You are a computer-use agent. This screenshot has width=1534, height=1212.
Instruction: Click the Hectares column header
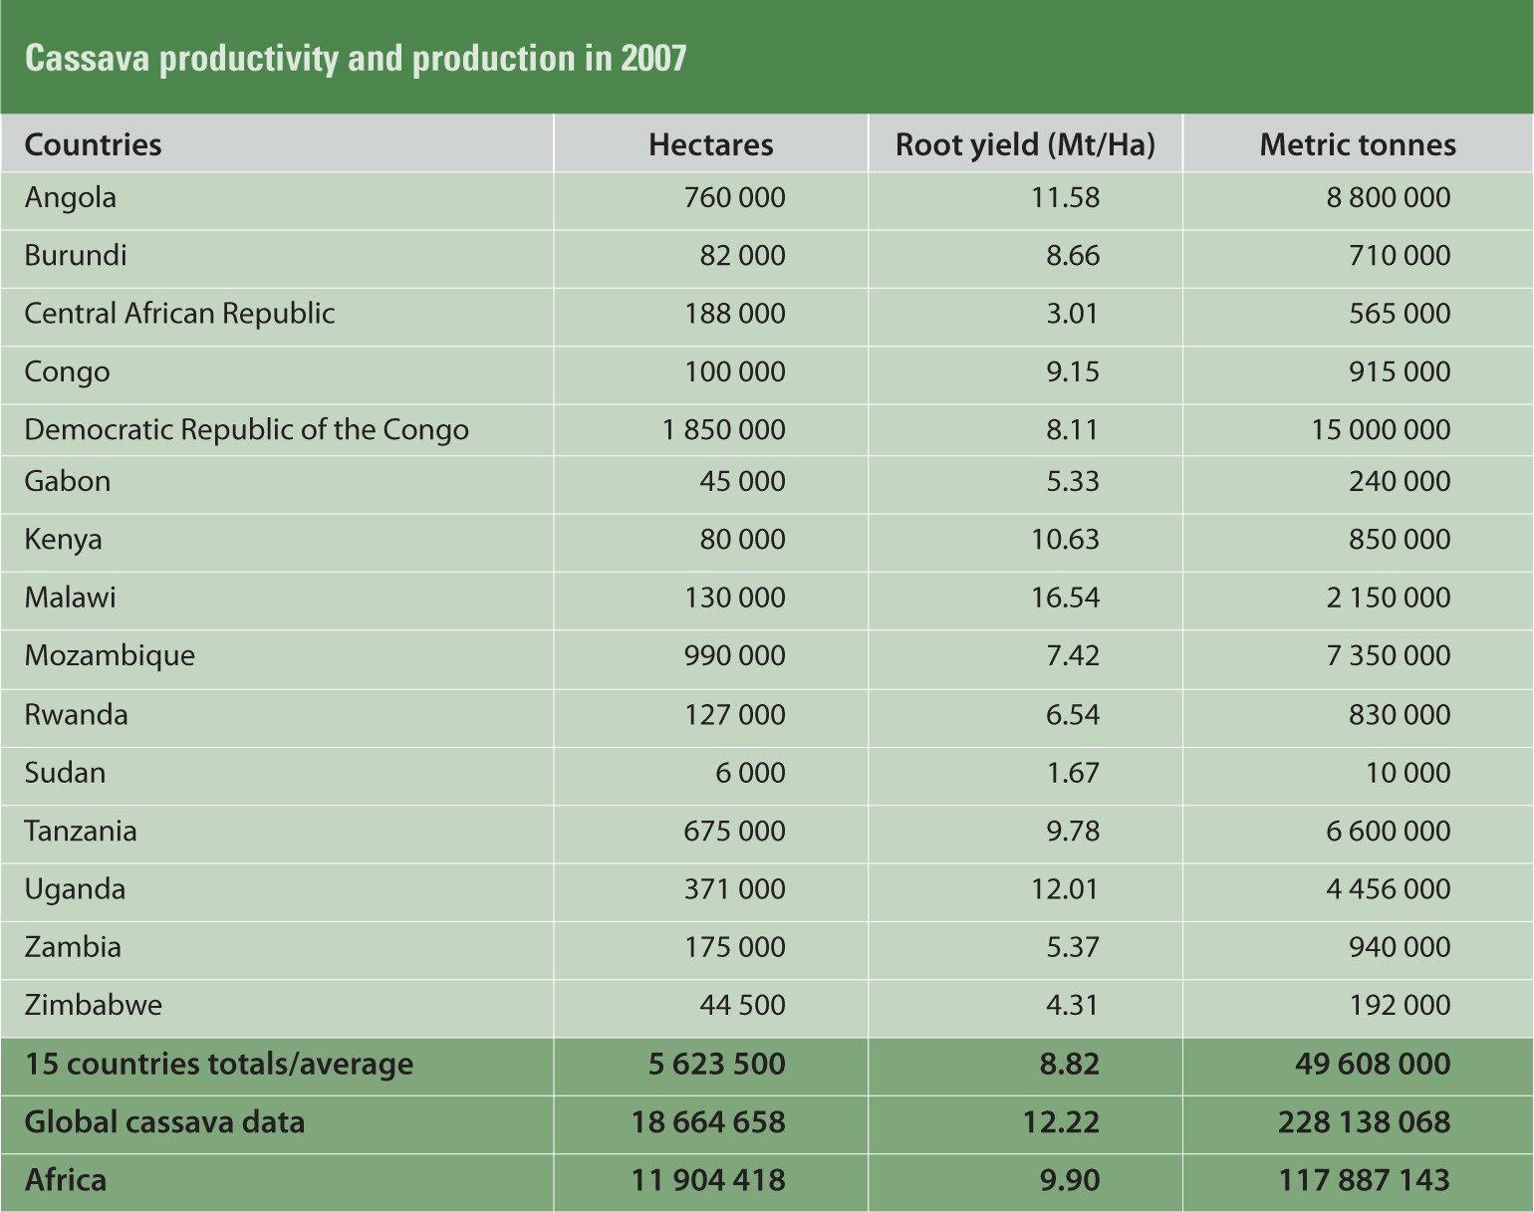pyautogui.click(x=710, y=144)
